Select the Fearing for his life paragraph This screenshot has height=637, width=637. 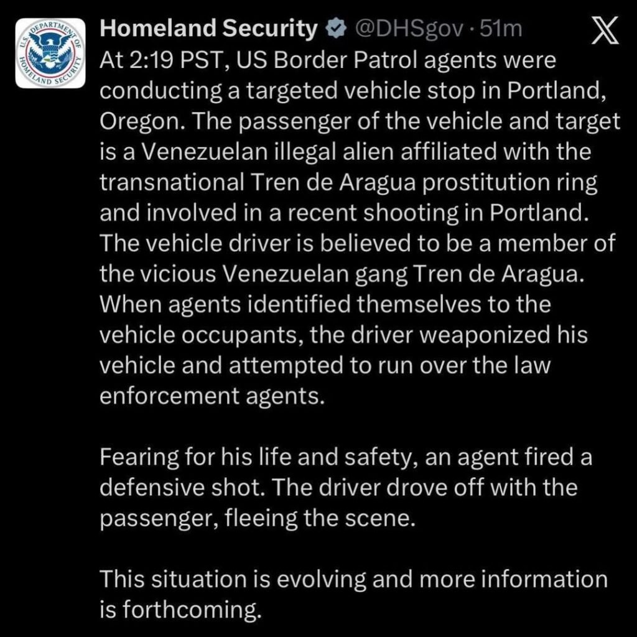click(x=311, y=488)
